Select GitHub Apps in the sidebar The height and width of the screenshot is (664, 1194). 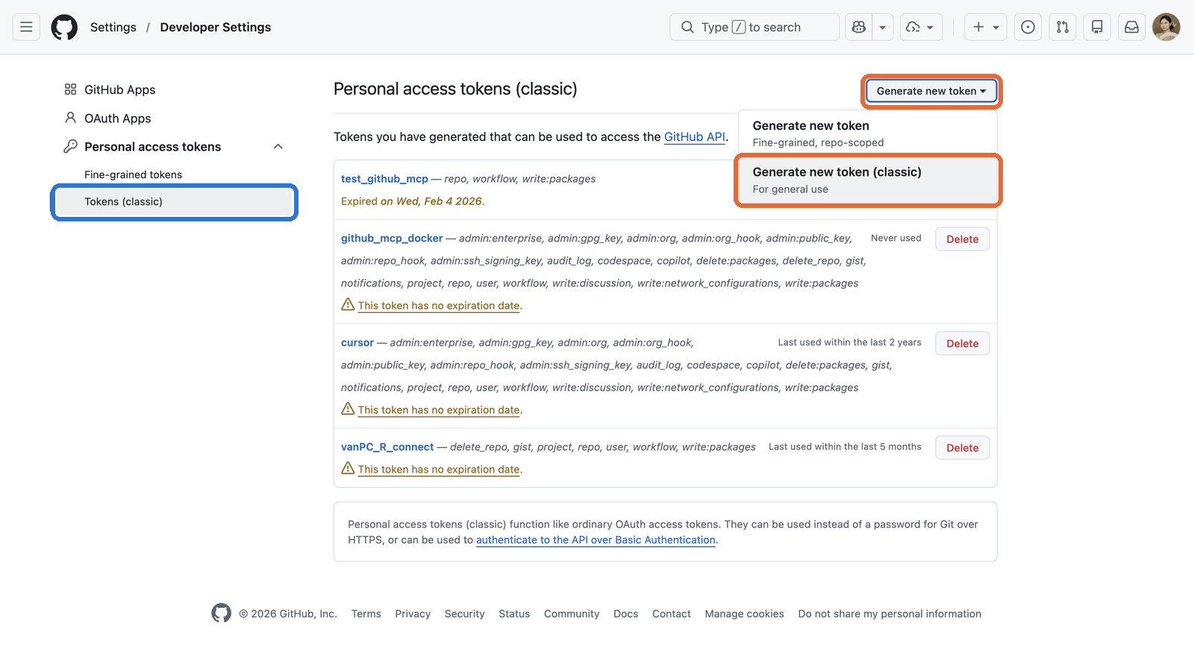(119, 89)
